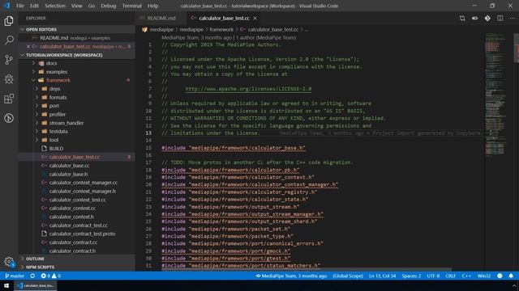This screenshot has height=291, width=519.
Task: Open the Terminal menu
Action: 131,6
